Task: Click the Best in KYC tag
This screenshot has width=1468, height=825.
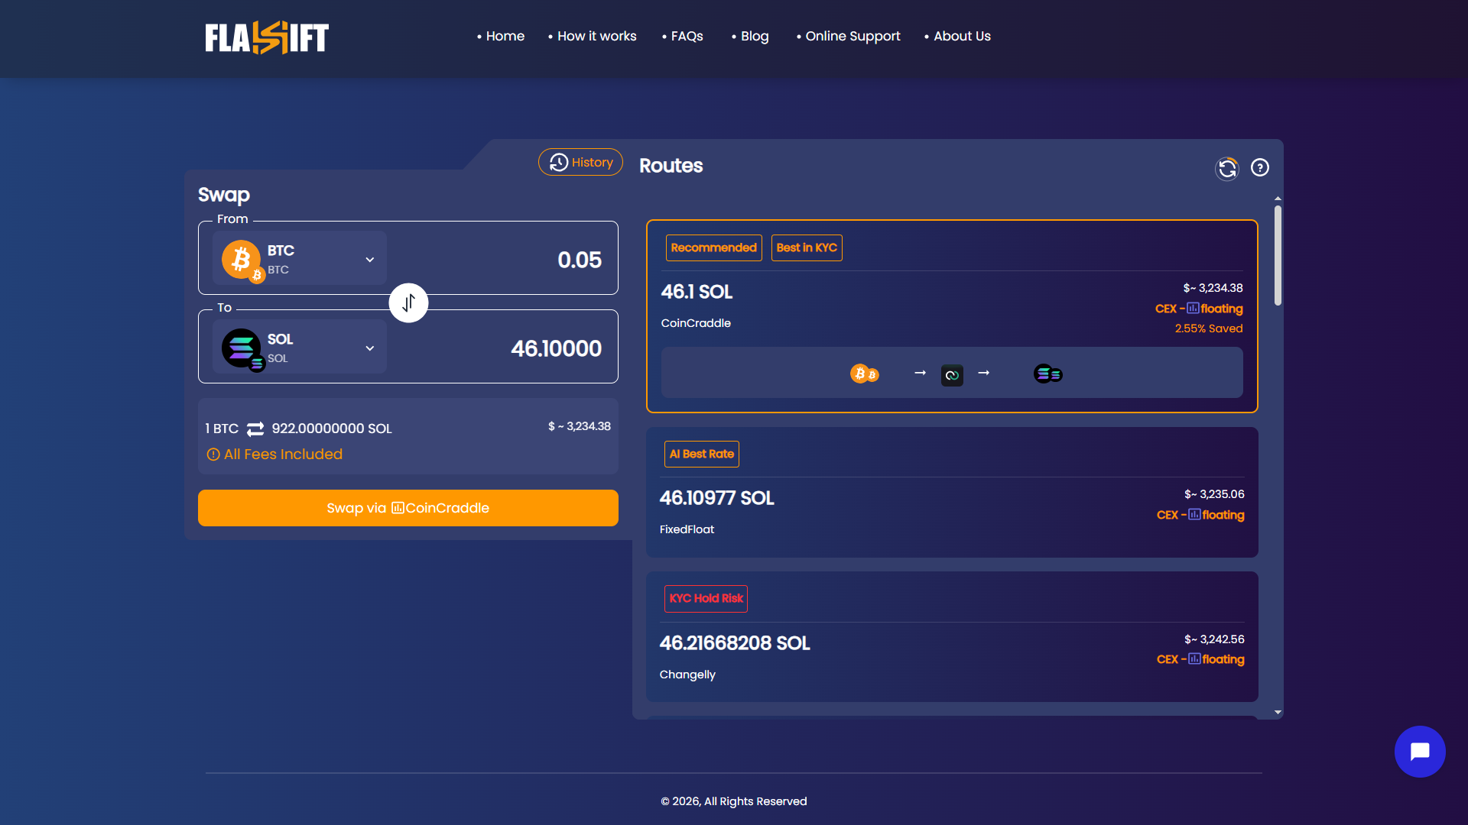Action: pyautogui.click(x=807, y=247)
